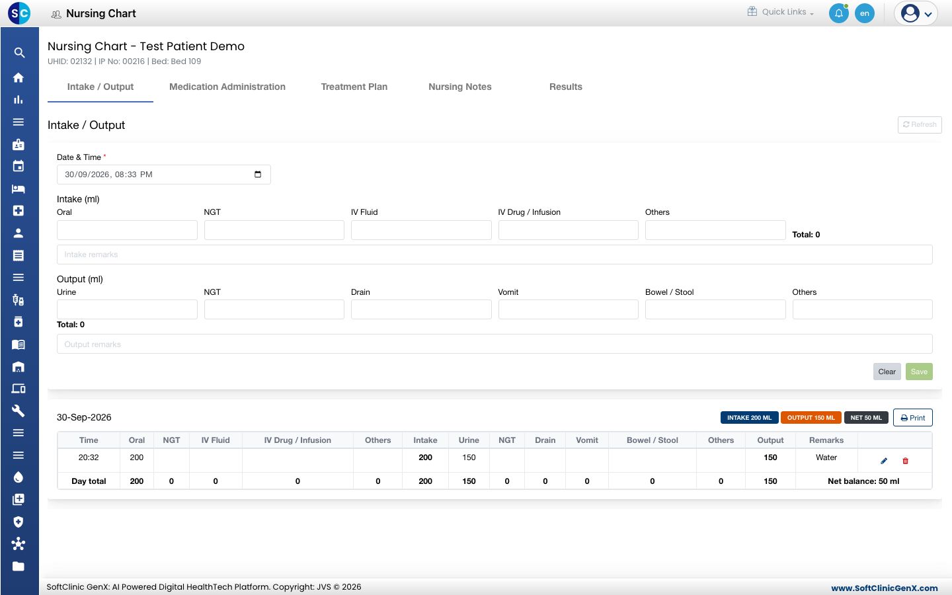Select the en language button

pyautogui.click(x=865, y=13)
